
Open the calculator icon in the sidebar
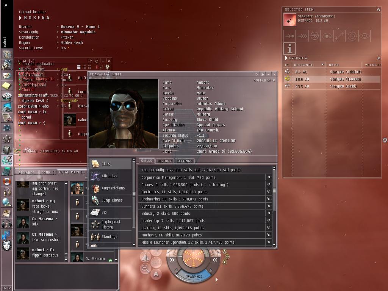pos(7,171)
